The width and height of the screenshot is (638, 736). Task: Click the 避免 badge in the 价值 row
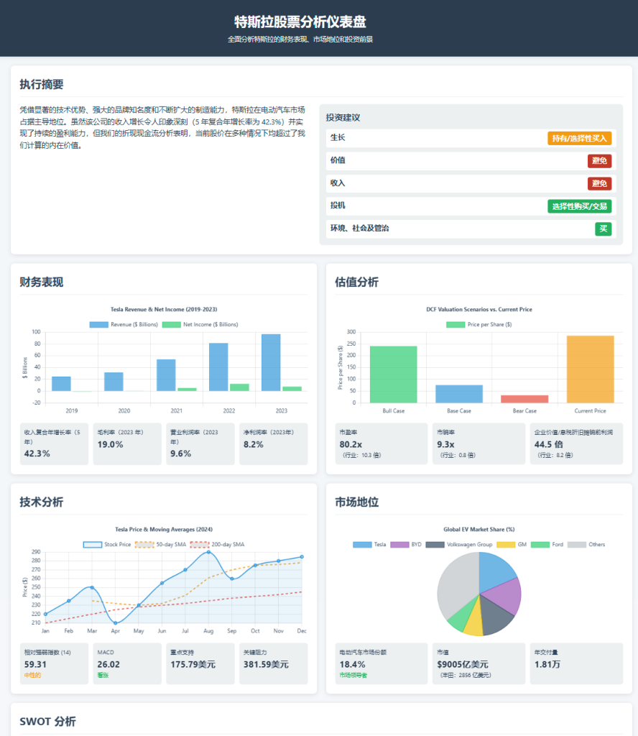tap(599, 161)
